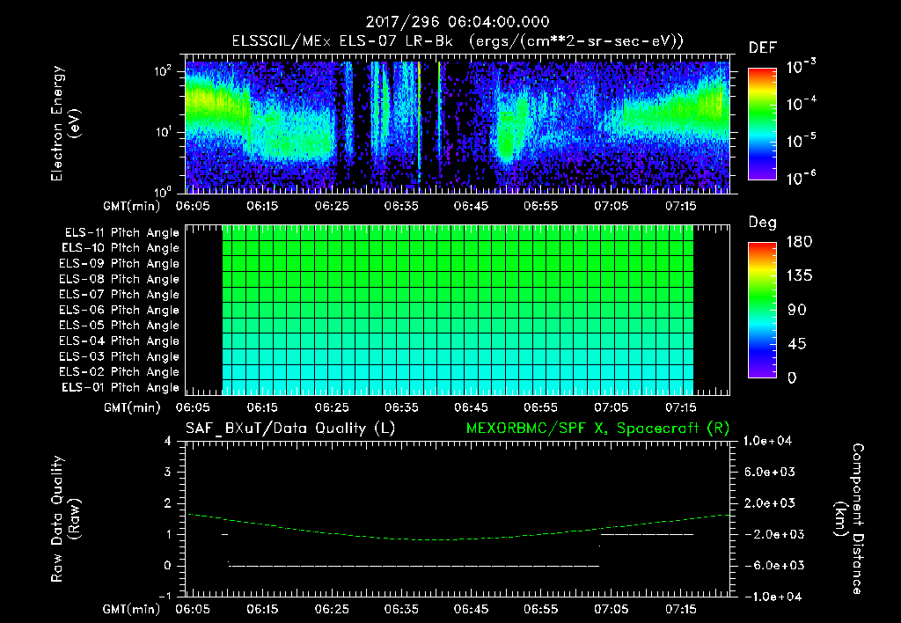Click the 10² tick on energy axis

click(x=163, y=70)
